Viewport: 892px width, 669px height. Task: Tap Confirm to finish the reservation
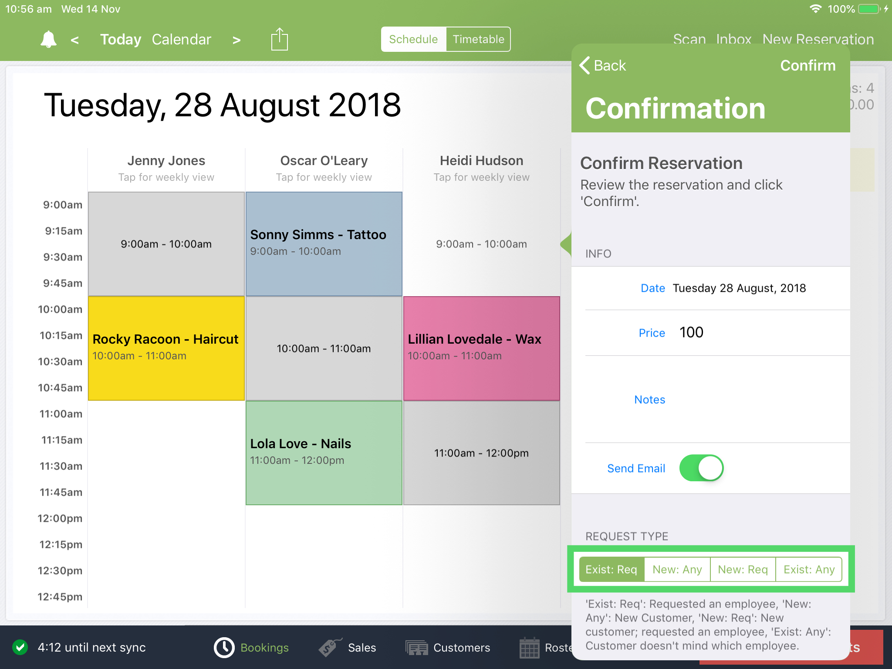pos(808,65)
